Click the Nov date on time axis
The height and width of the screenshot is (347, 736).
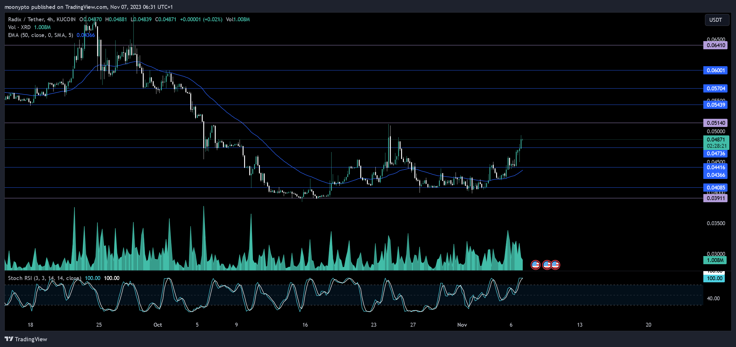click(x=462, y=325)
